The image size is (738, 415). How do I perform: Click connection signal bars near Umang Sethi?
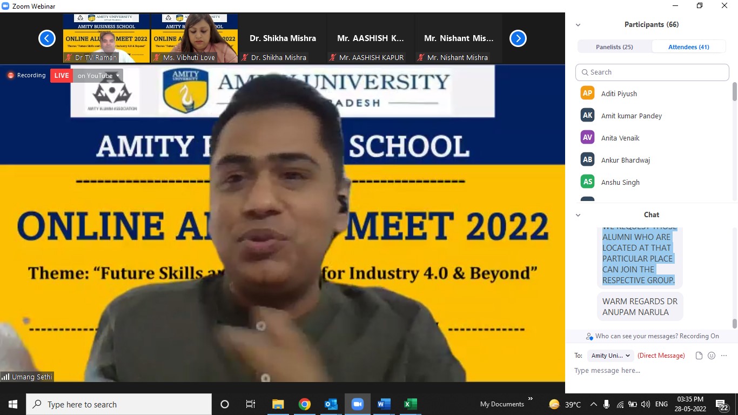[5, 377]
